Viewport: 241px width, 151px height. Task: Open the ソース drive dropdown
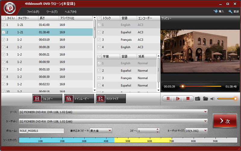click(205, 112)
